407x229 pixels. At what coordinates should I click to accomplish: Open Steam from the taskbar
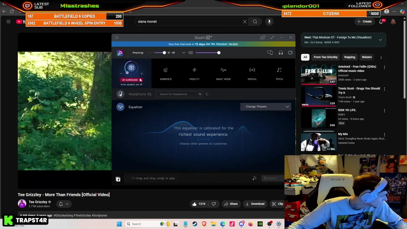[195, 224]
